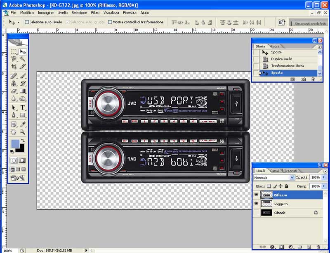The width and height of the screenshot is (330, 253).
Task: Delete layer with Layers panel trash icon
Action: click(318, 247)
